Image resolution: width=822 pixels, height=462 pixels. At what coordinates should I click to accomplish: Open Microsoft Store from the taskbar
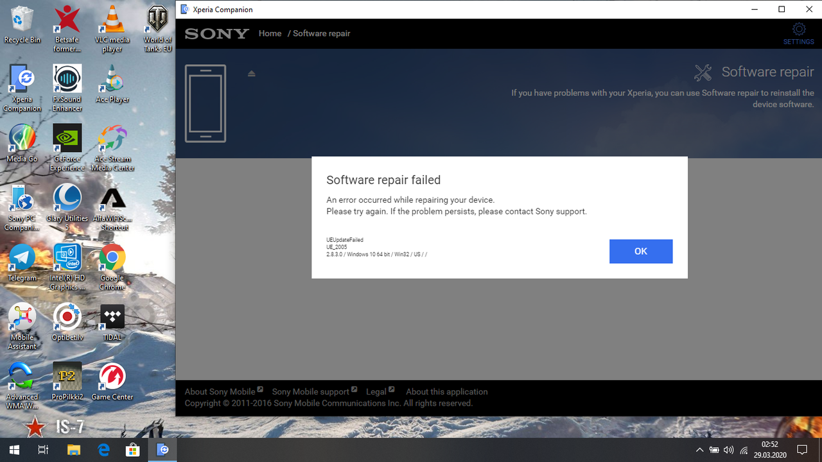tap(134, 450)
